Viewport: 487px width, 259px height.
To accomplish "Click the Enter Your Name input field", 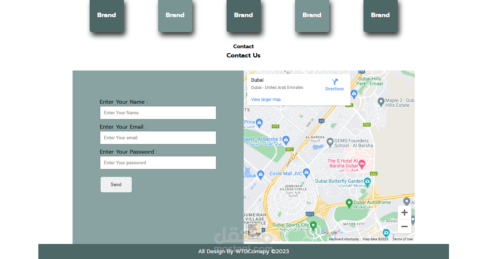I will click(158, 113).
